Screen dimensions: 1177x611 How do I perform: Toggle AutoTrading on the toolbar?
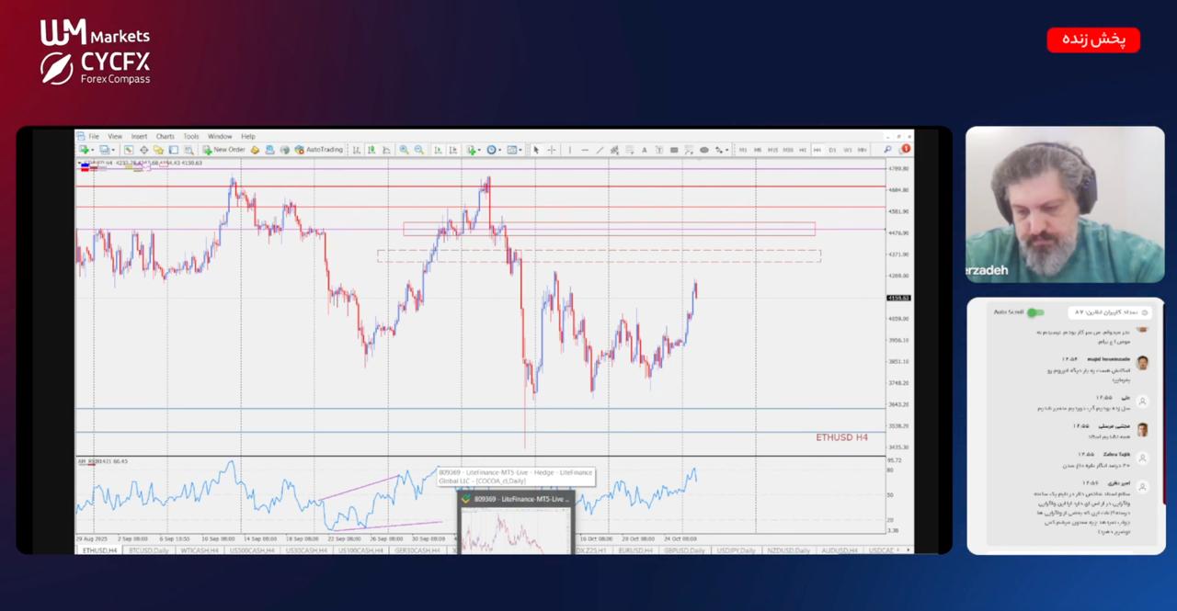click(x=318, y=150)
